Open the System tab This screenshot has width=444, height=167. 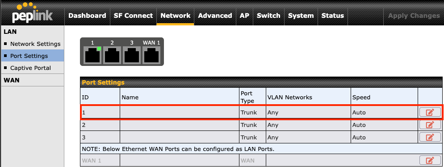coord(301,16)
